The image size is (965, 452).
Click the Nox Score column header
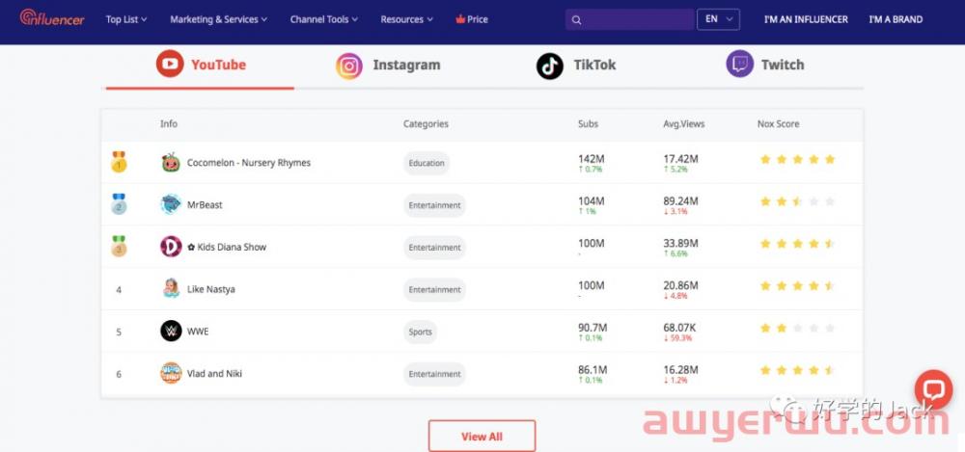point(778,123)
